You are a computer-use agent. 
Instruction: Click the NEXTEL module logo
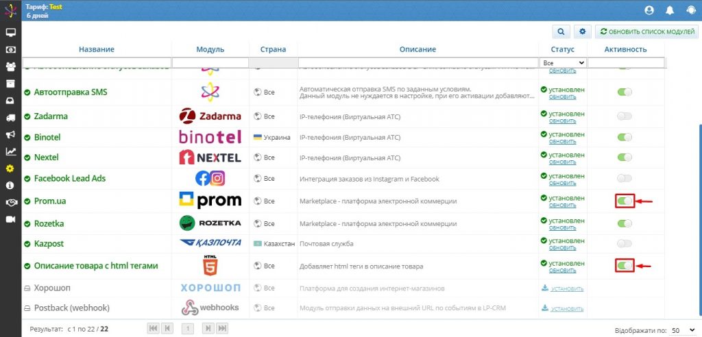[x=210, y=158]
